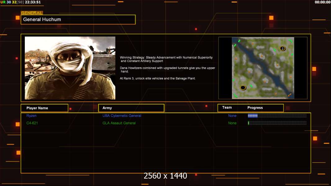Click start position marker 2 on minimap

(282, 48)
